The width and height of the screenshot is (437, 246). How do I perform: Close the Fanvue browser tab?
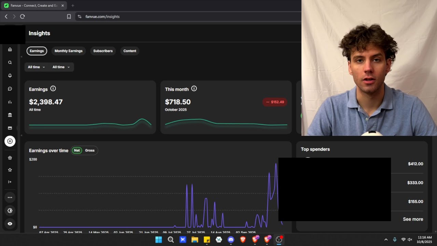pos(62,5)
